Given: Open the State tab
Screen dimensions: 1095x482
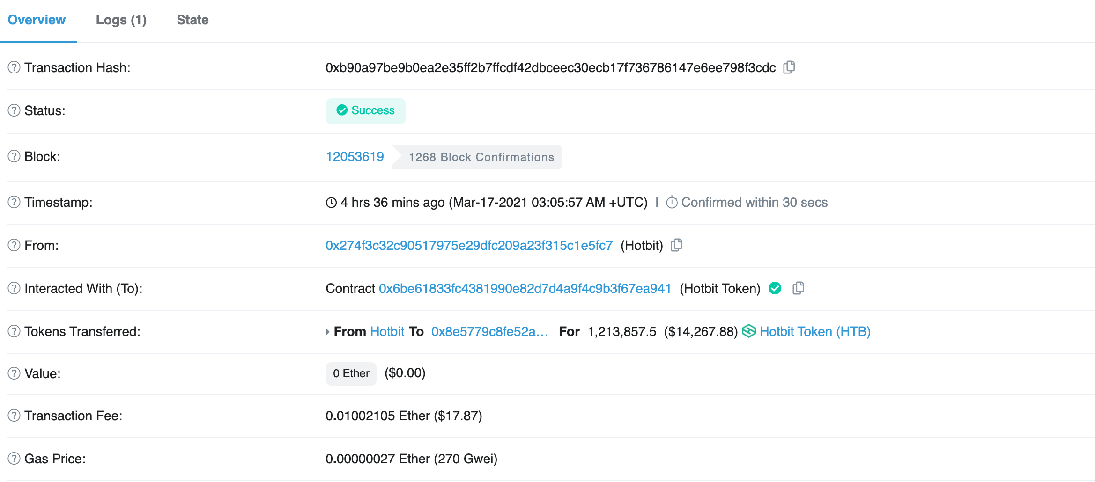Looking at the screenshot, I should [192, 20].
